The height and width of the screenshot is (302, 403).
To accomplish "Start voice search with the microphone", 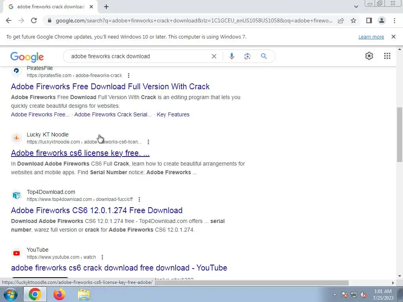I will coord(232,56).
